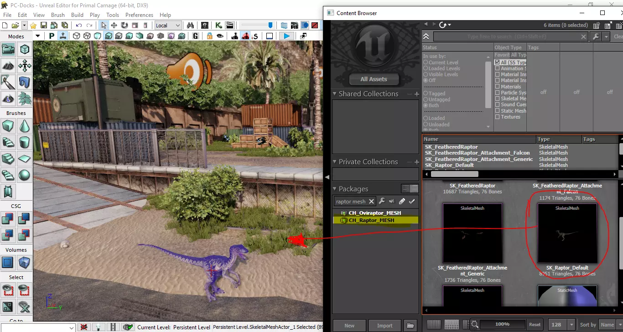Expand the Modes dropdown arrow

point(38,36)
